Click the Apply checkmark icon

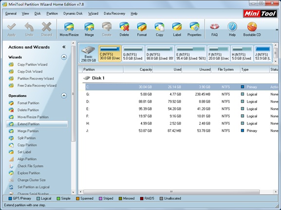pos(12,29)
